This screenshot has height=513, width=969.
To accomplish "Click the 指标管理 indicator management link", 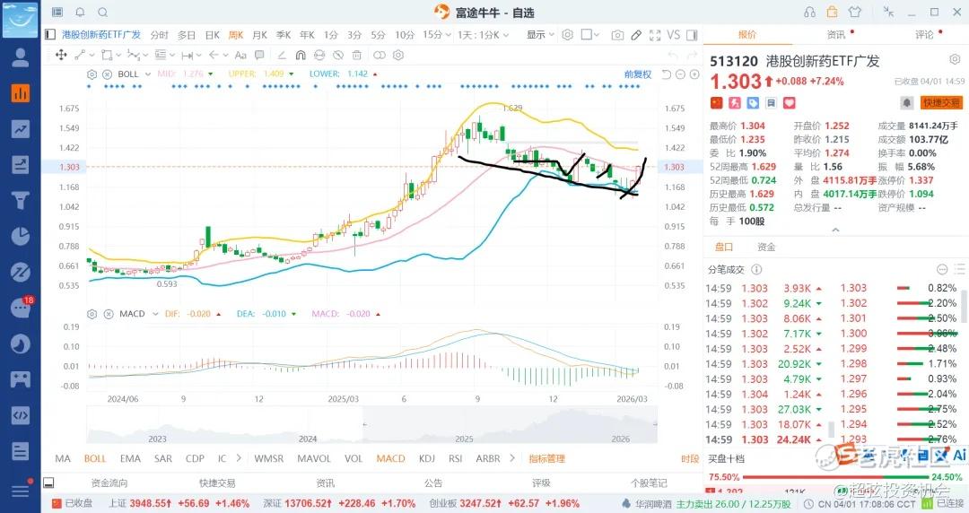I will click(x=547, y=458).
